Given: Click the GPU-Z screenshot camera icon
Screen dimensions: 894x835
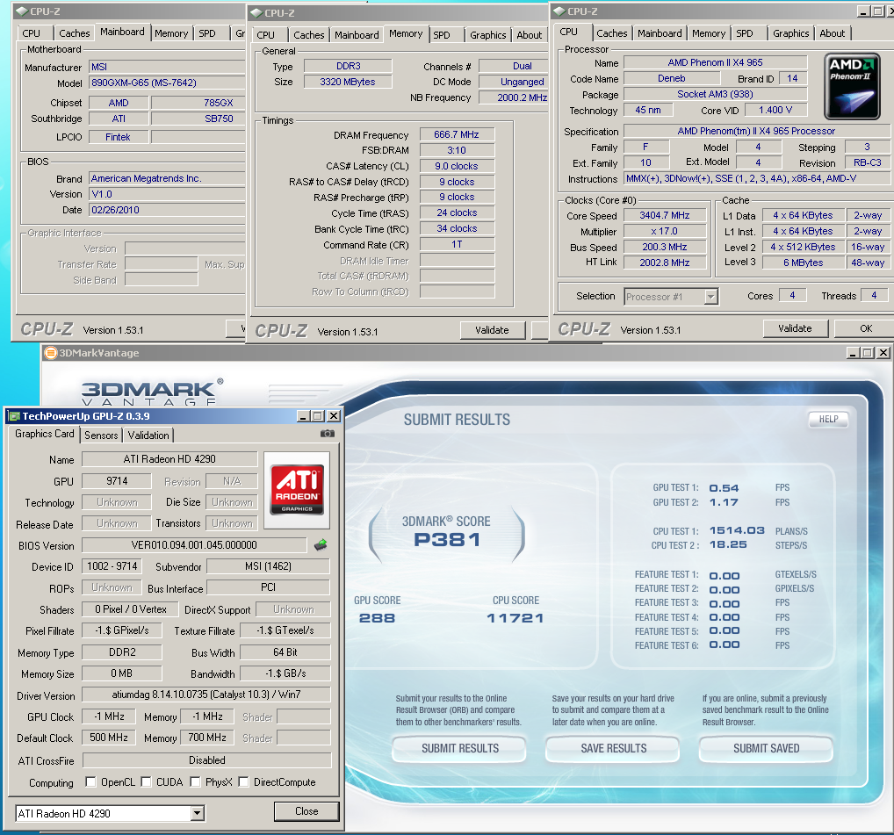Looking at the screenshot, I should (327, 434).
